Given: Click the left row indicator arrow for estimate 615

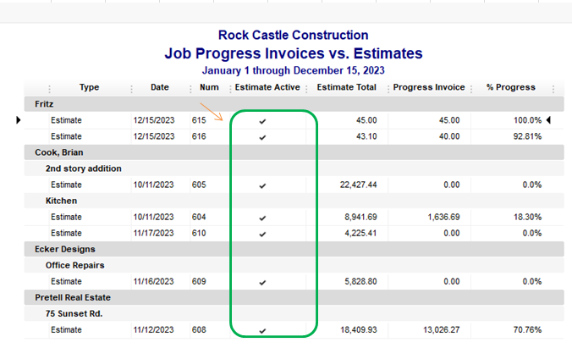Looking at the screenshot, I should (x=19, y=120).
